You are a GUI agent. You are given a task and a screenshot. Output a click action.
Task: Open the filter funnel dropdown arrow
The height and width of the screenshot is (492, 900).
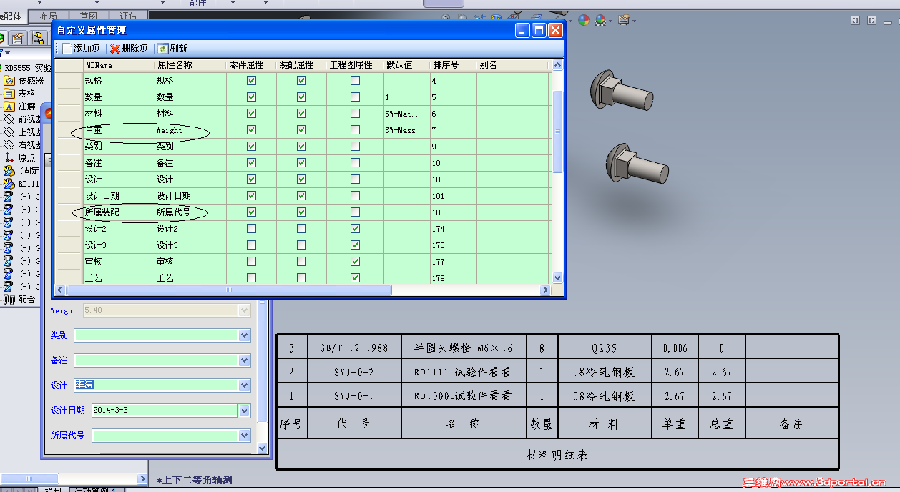pos(8,53)
